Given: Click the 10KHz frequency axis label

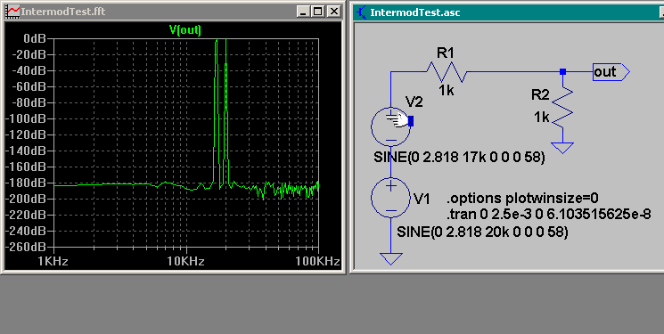Looking at the screenshot, I should tap(186, 262).
